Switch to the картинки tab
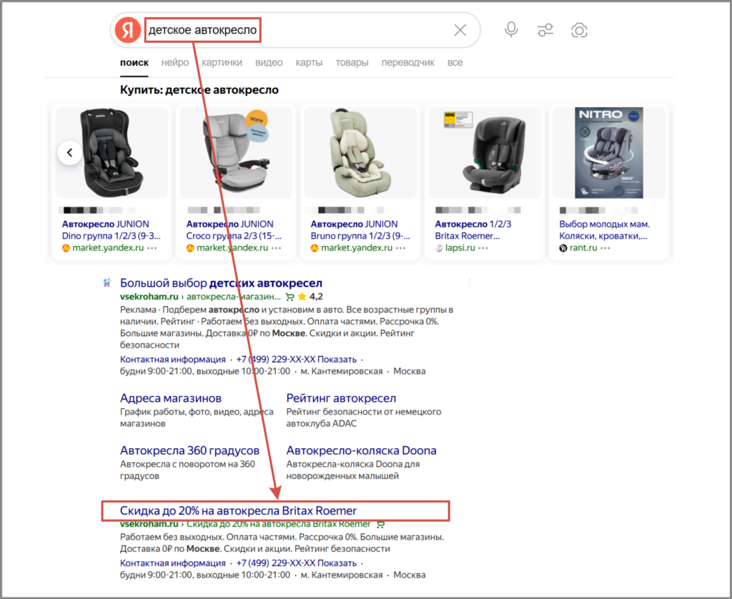Screen dimensions: 732x599 [222, 62]
